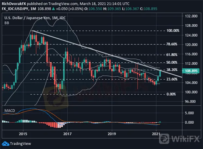Click the 96.000 price axis label
Viewport: 203px width, 149px height.
click(190, 102)
